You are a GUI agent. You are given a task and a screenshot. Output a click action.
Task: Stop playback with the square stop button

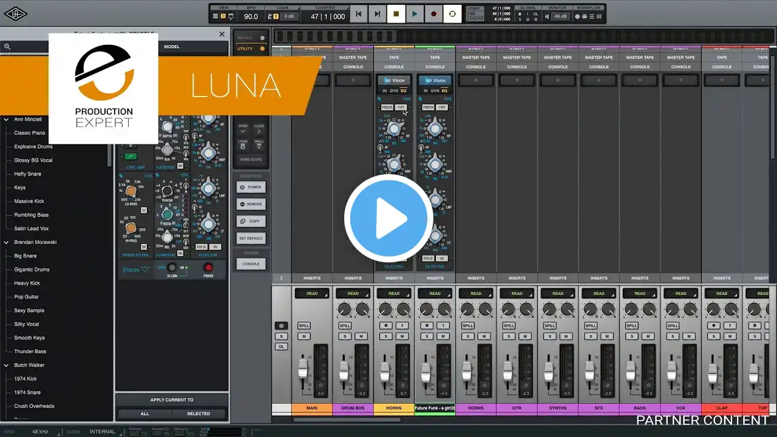(396, 13)
